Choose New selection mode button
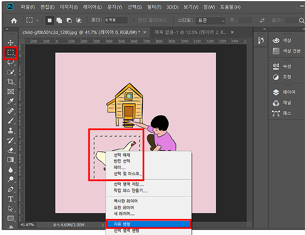The width and height of the screenshot is (305, 235). click(49, 21)
